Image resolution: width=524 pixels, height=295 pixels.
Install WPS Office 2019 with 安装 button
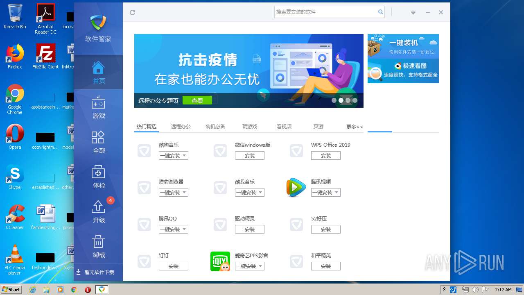coord(326,156)
